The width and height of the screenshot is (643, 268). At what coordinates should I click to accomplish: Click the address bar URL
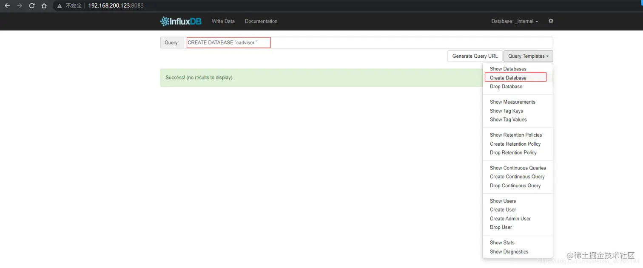pyautogui.click(x=116, y=6)
